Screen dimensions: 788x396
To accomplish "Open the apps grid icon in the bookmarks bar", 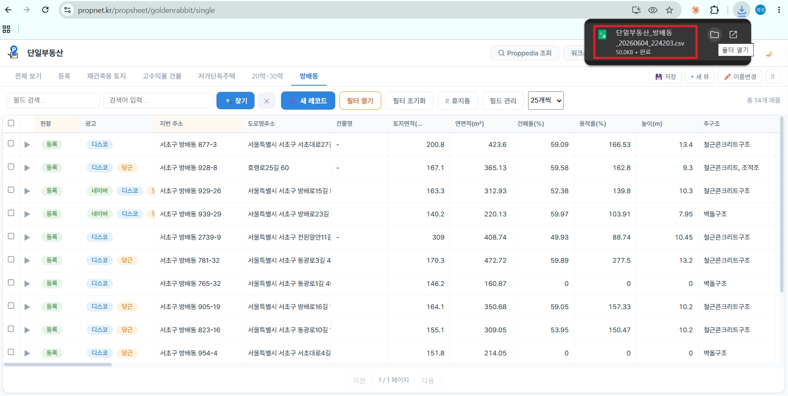I will (7, 29).
